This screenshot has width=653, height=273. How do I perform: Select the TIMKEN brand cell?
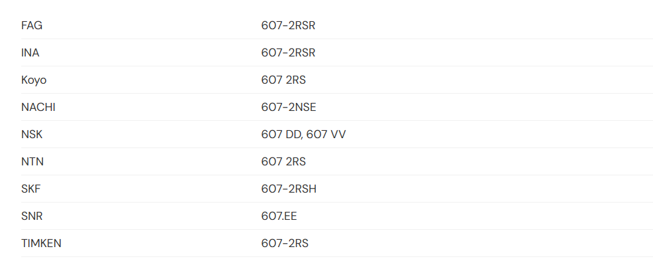click(x=41, y=243)
